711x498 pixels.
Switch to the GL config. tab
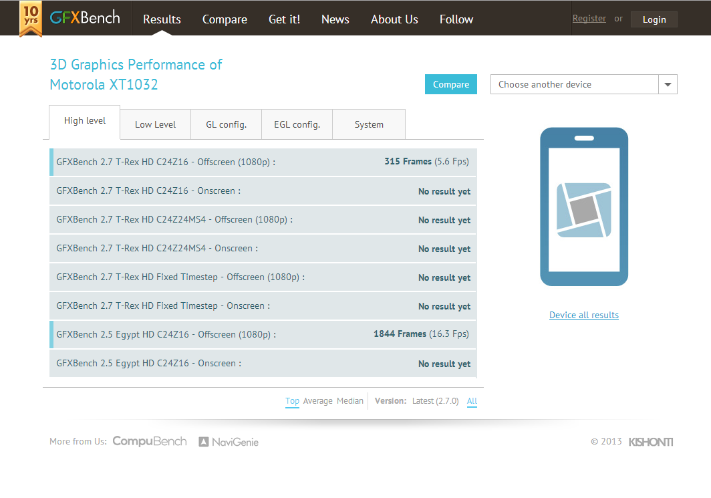[x=227, y=124]
